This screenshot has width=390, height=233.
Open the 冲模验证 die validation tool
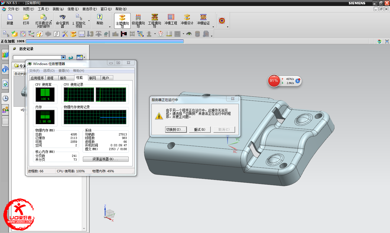pos(203,17)
